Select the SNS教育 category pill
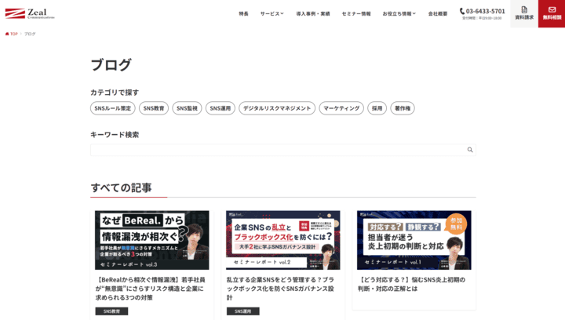The image size is (565, 320). coord(154,108)
